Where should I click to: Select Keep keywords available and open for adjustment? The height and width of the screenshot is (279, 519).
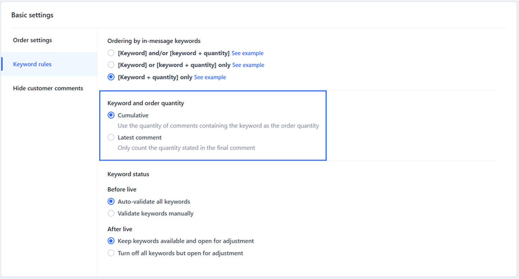111,241
